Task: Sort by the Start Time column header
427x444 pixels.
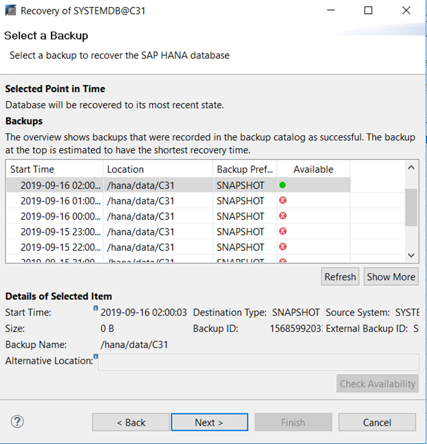Action: point(54,169)
